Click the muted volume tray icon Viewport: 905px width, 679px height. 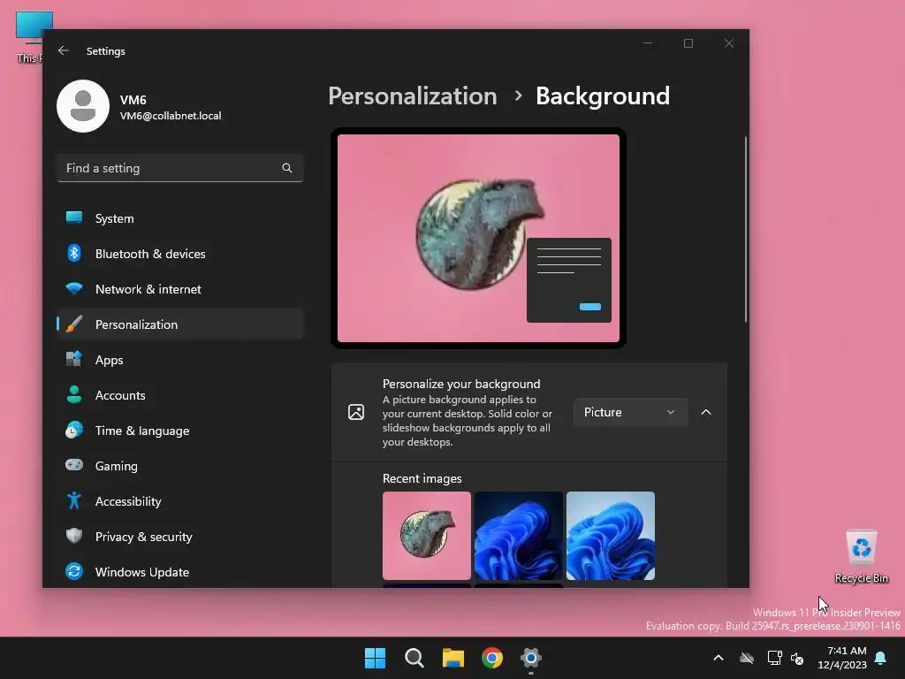pyautogui.click(x=797, y=658)
